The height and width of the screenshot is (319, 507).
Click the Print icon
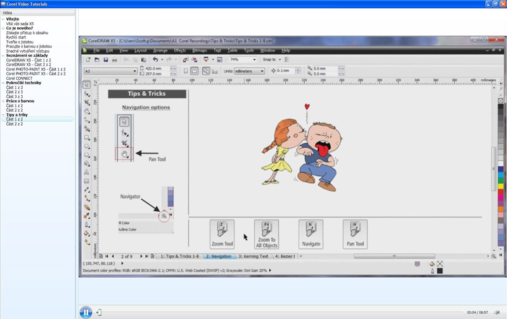click(114, 60)
